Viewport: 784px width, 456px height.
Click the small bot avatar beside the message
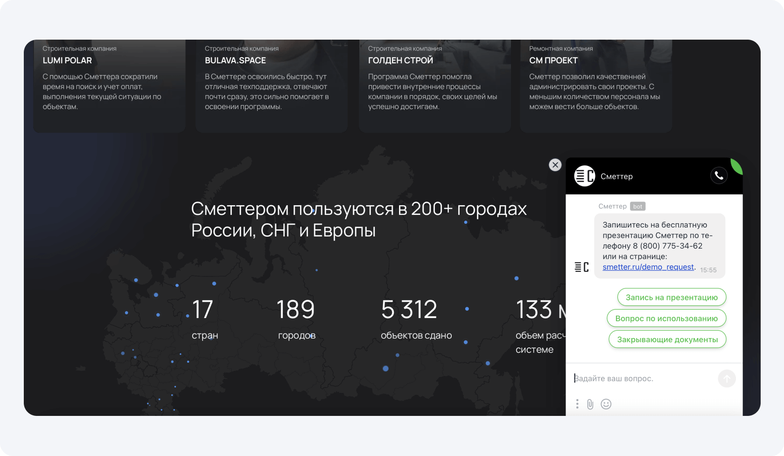click(581, 267)
